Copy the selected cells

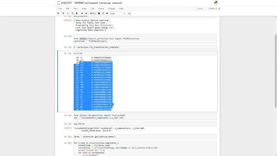pyautogui.click(x=72, y=13)
